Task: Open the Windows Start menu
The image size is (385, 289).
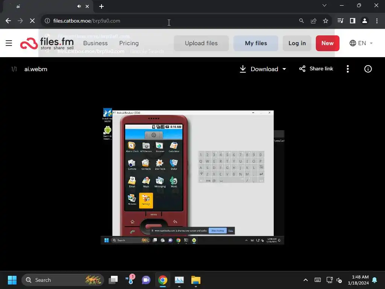Action: coord(12,280)
